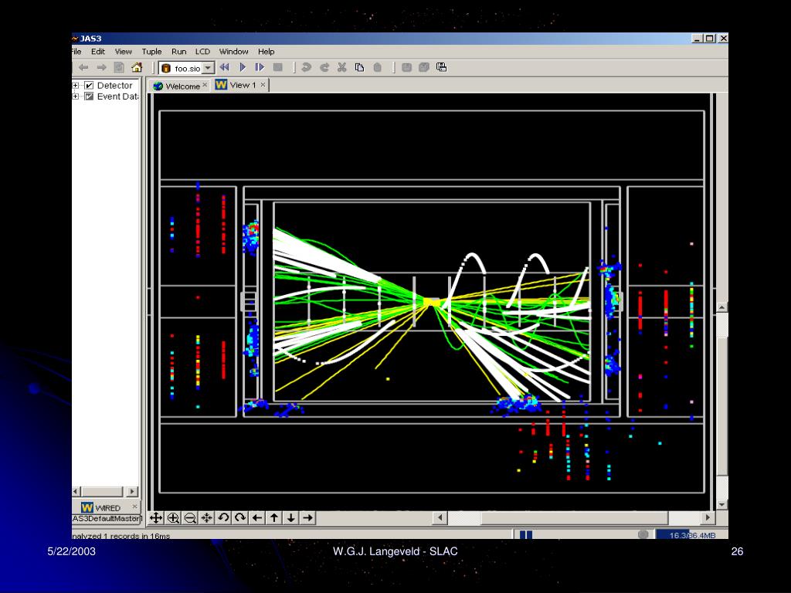This screenshot has height=593, width=791.
Task: Click the blue pause indicator in status bar
Action: click(525, 535)
